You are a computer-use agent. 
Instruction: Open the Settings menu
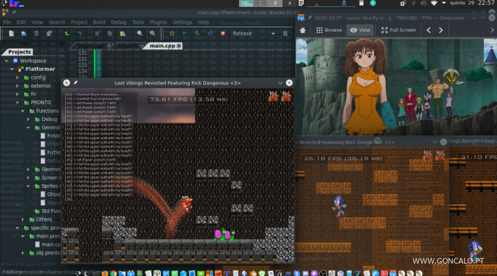click(182, 22)
